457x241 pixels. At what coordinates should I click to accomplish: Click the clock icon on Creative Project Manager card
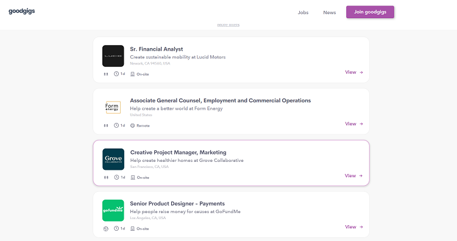pos(116,177)
